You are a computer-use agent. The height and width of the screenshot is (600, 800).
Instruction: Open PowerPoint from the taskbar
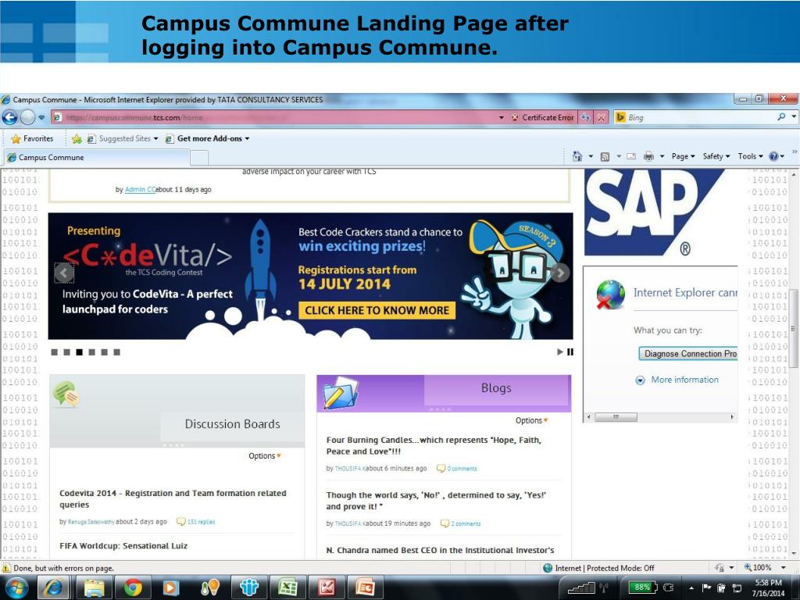366,588
